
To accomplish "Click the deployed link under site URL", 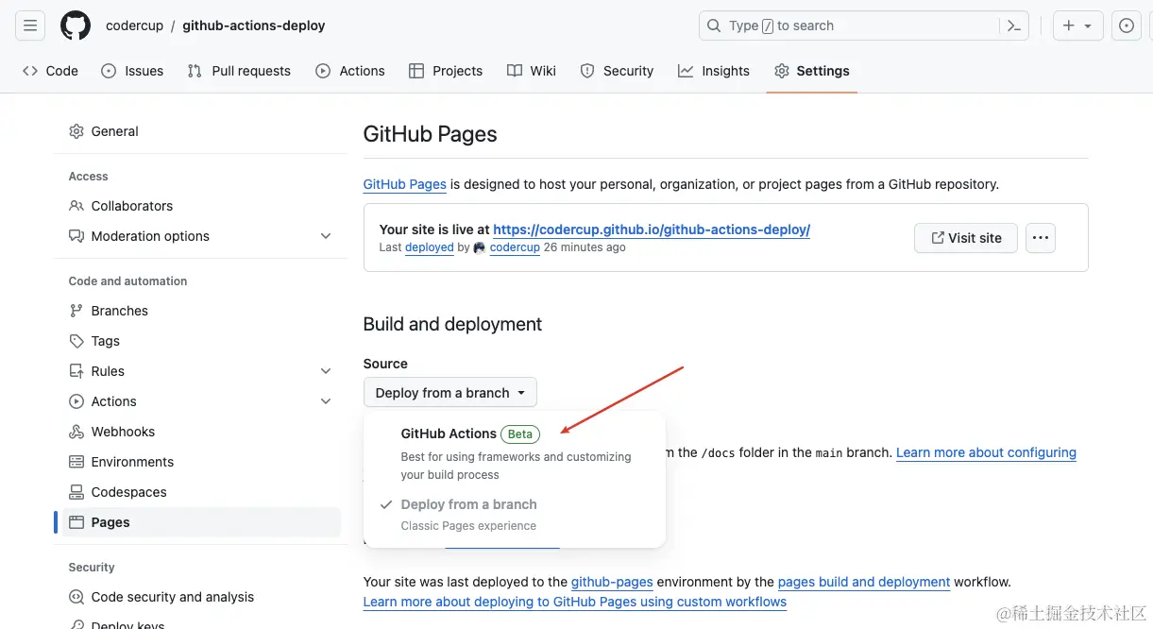I will click(x=430, y=247).
